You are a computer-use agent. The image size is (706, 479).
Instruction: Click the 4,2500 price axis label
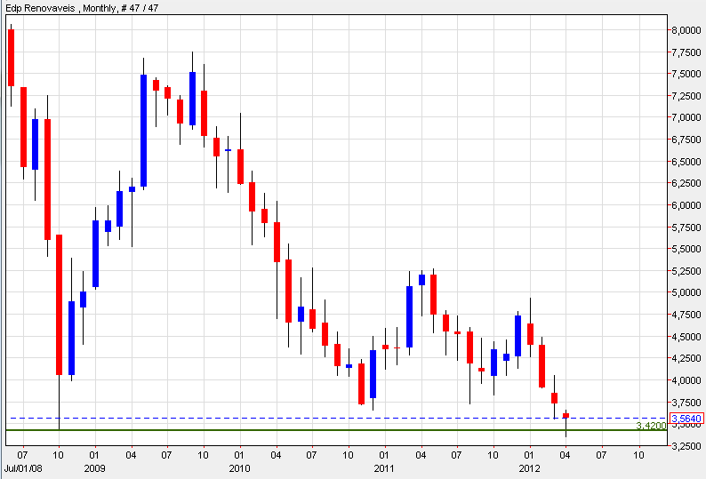pos(686,358)
